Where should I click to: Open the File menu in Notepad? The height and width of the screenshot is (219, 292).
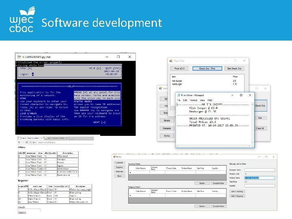click(x=178, y=100)
